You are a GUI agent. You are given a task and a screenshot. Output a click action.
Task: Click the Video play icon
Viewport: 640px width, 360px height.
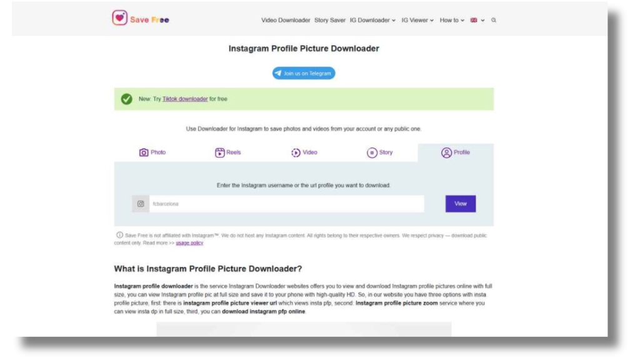[296, 152]
